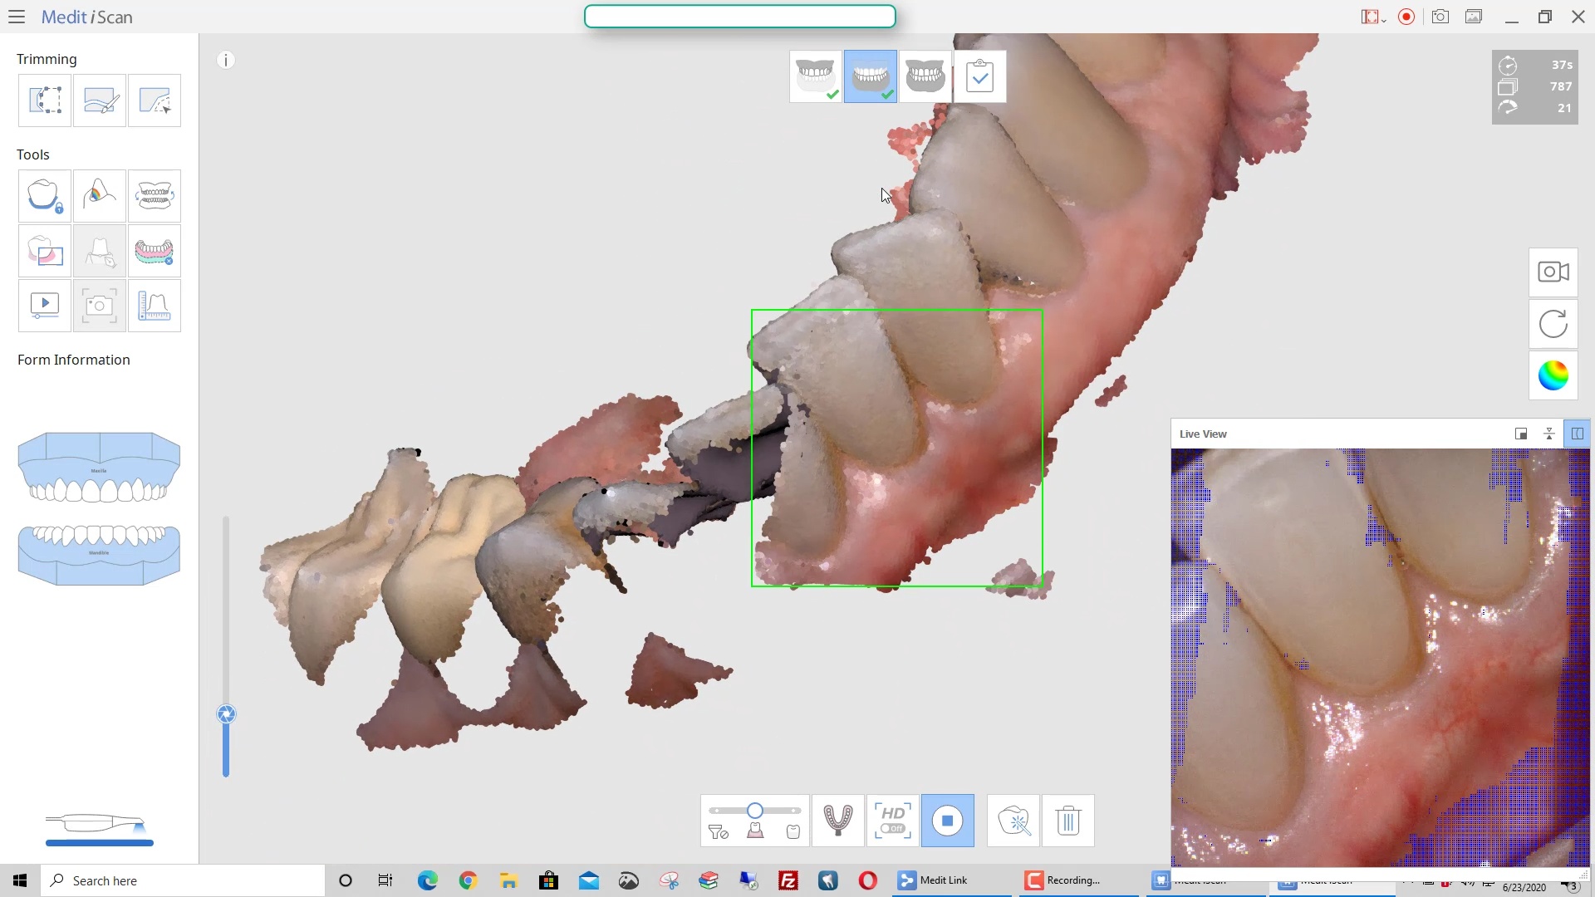Click the tooth magic wand tool
The height and width of the screenshot is (897, 1595).
tap(1013, 821)
